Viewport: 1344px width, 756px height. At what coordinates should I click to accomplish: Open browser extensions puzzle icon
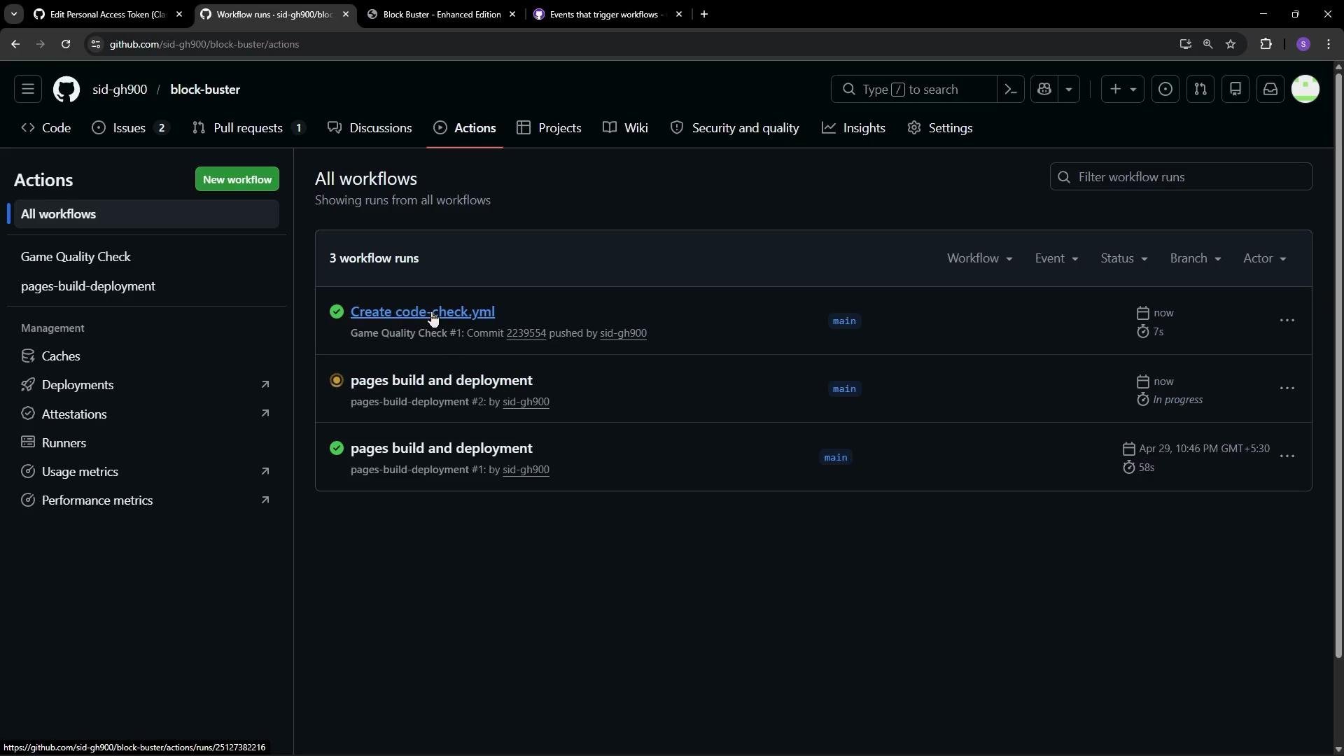(1266, 44)
